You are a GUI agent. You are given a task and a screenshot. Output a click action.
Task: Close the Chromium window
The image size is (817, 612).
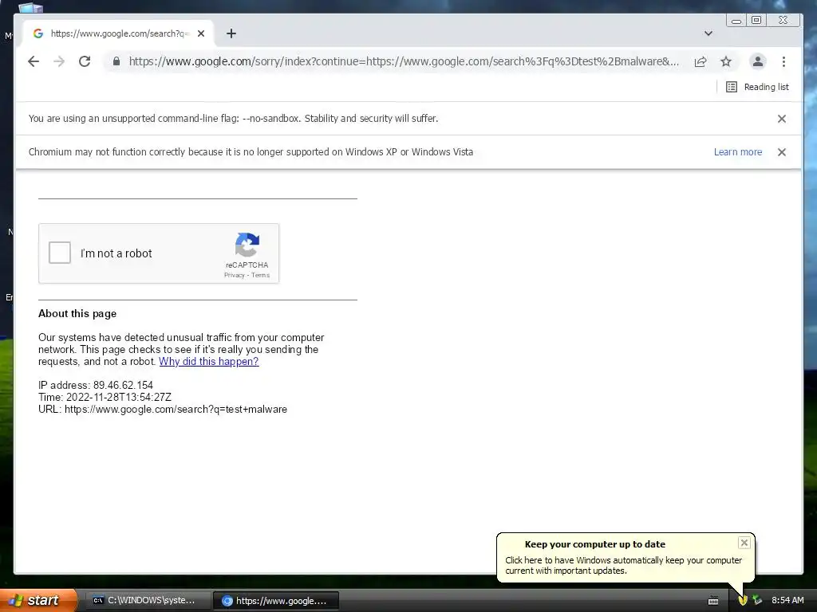pos(783,20)
